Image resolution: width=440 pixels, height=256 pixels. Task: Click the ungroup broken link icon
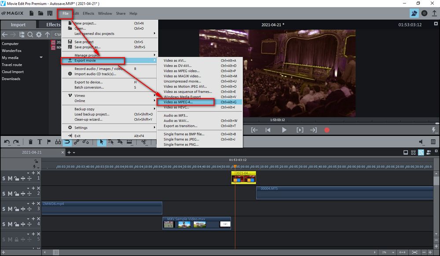pos(86,142)
